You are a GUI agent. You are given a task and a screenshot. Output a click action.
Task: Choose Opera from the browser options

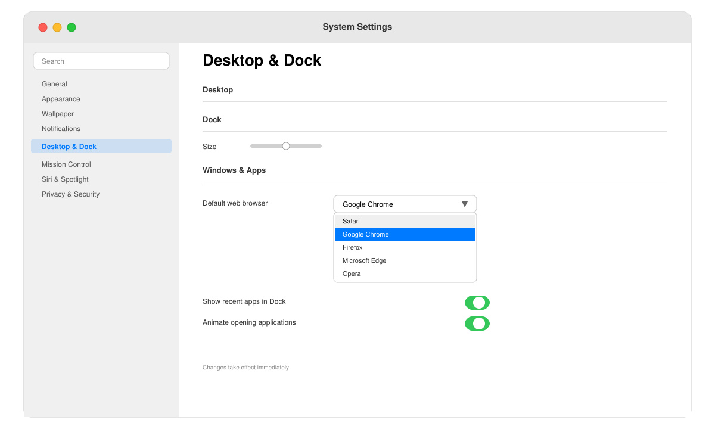(x=405, y=273)
